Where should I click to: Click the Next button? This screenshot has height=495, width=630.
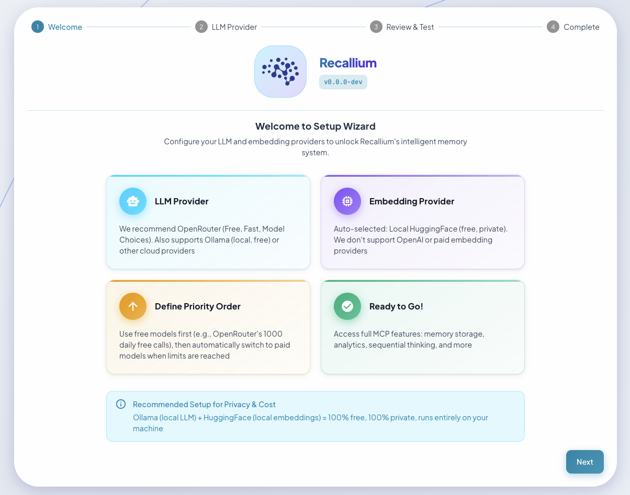(584, 462)
